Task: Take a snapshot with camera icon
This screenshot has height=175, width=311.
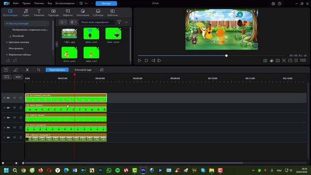Action: pyautogui.click(x=265, y=61)
